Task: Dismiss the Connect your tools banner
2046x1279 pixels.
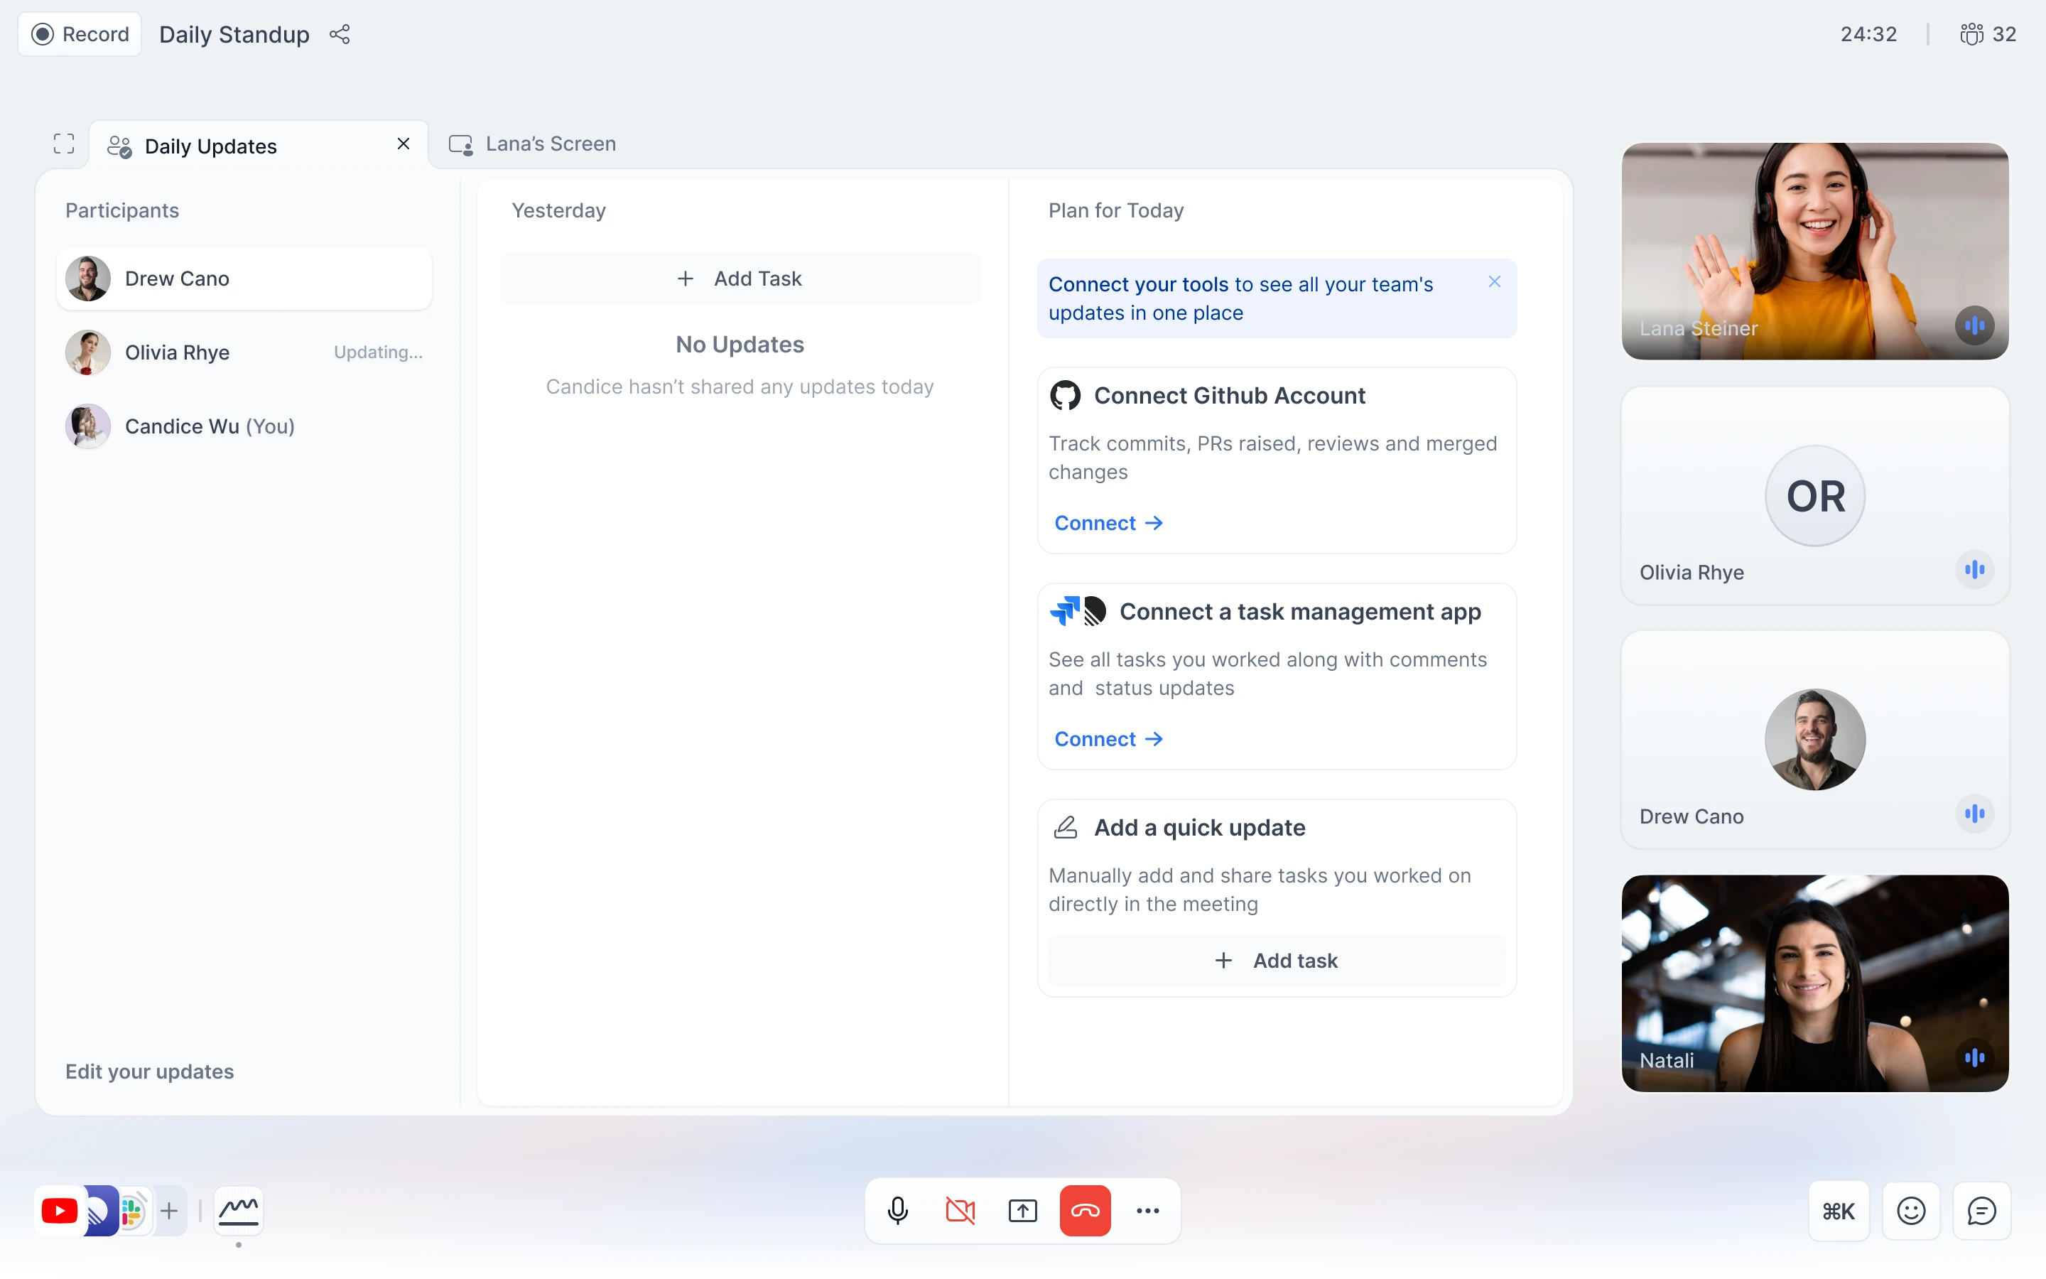Action: 1494,281
